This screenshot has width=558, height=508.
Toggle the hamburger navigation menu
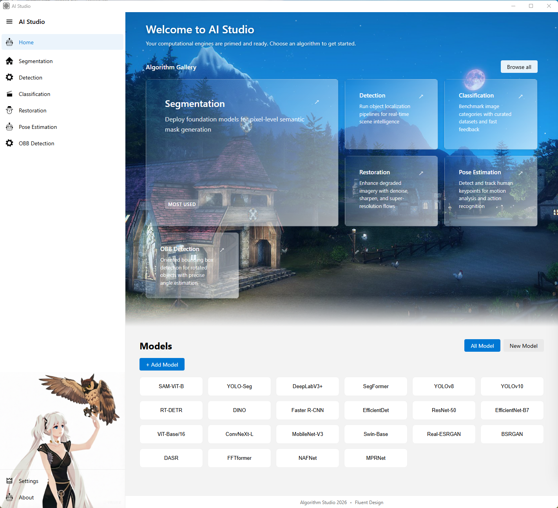point(9,22)
